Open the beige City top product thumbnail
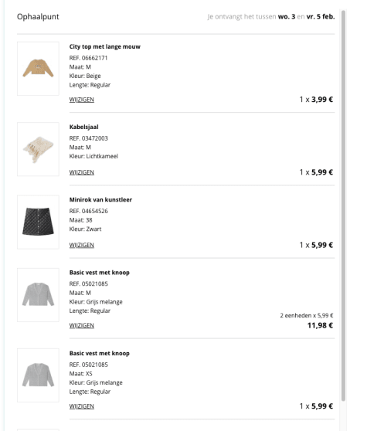This screenshot has width=367, height=431. [x=38, y=69]
